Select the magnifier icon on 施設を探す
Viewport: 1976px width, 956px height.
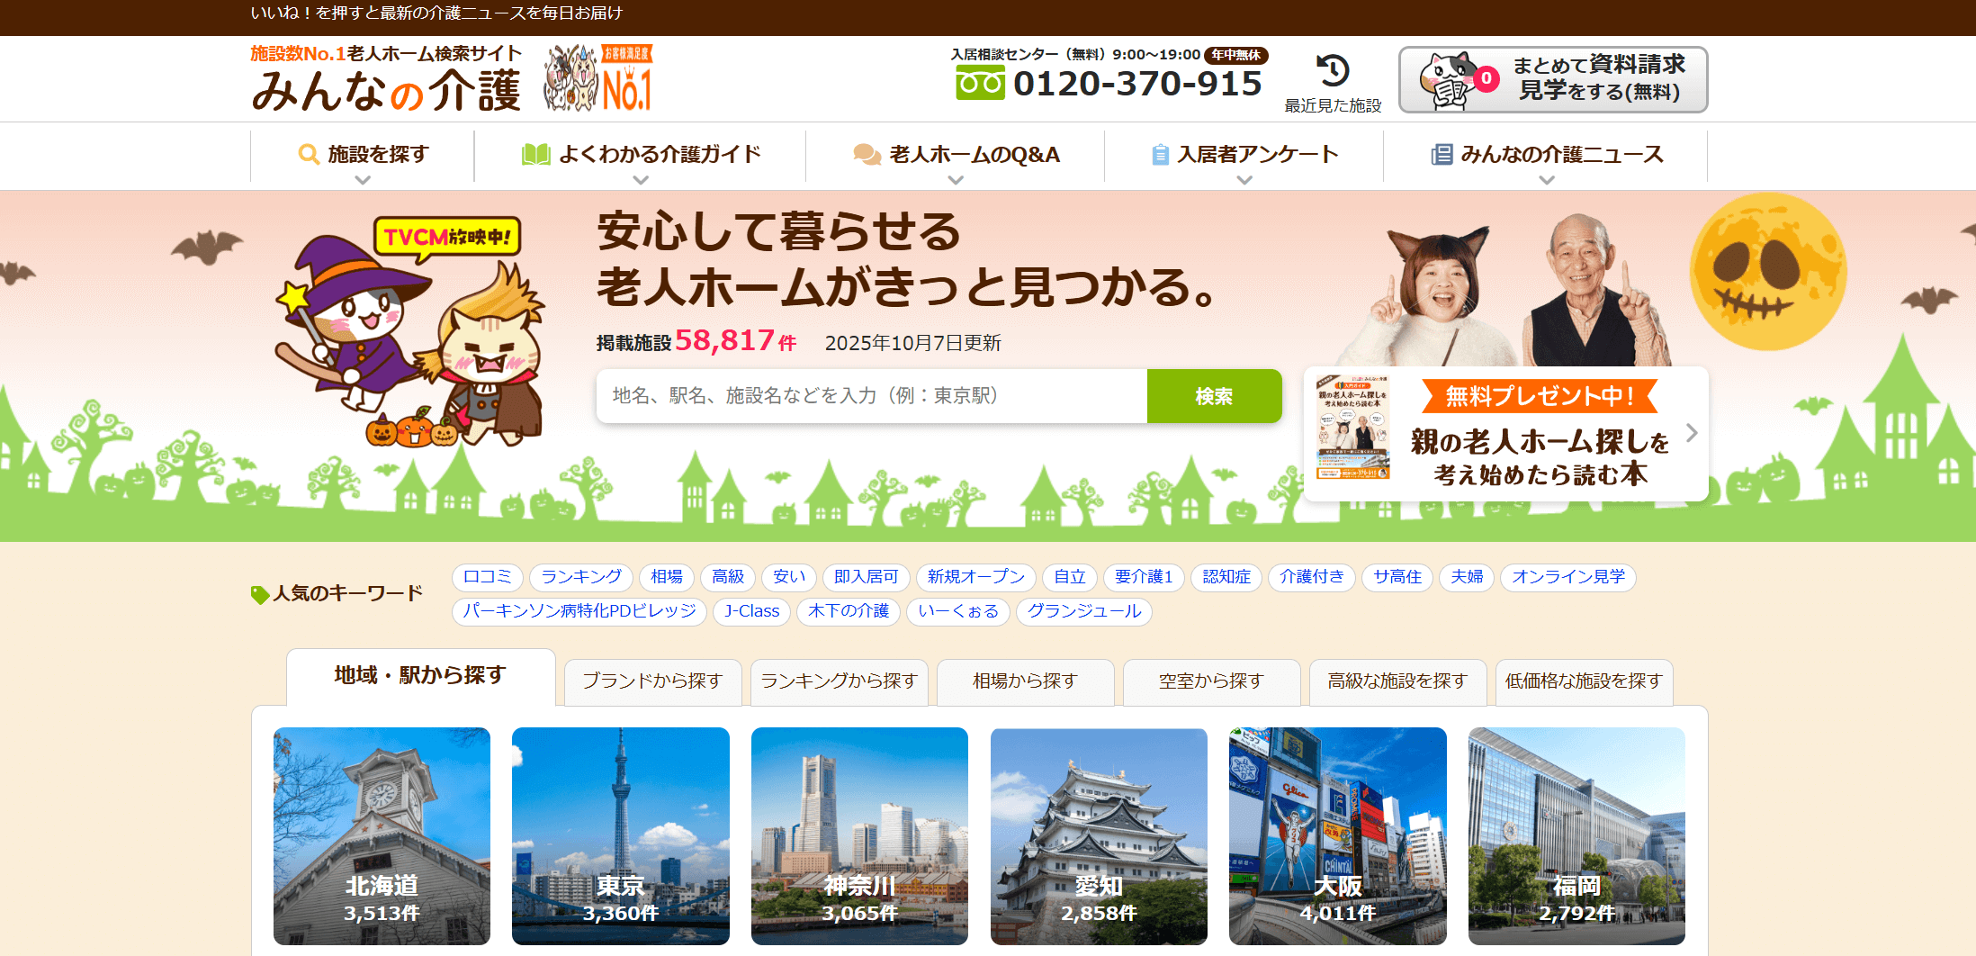(x=309, y=154)
